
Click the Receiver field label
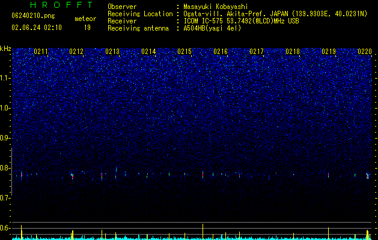click(122, 21)
